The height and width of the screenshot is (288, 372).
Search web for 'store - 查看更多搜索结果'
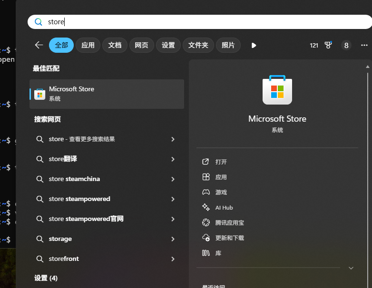point(82,139)
